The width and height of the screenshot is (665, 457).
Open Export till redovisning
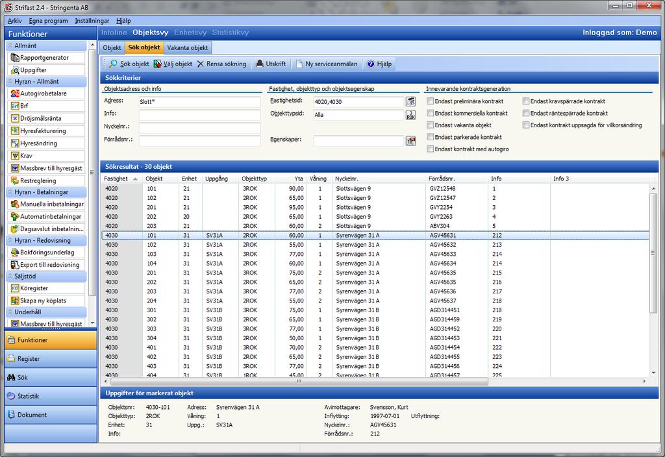46,265
